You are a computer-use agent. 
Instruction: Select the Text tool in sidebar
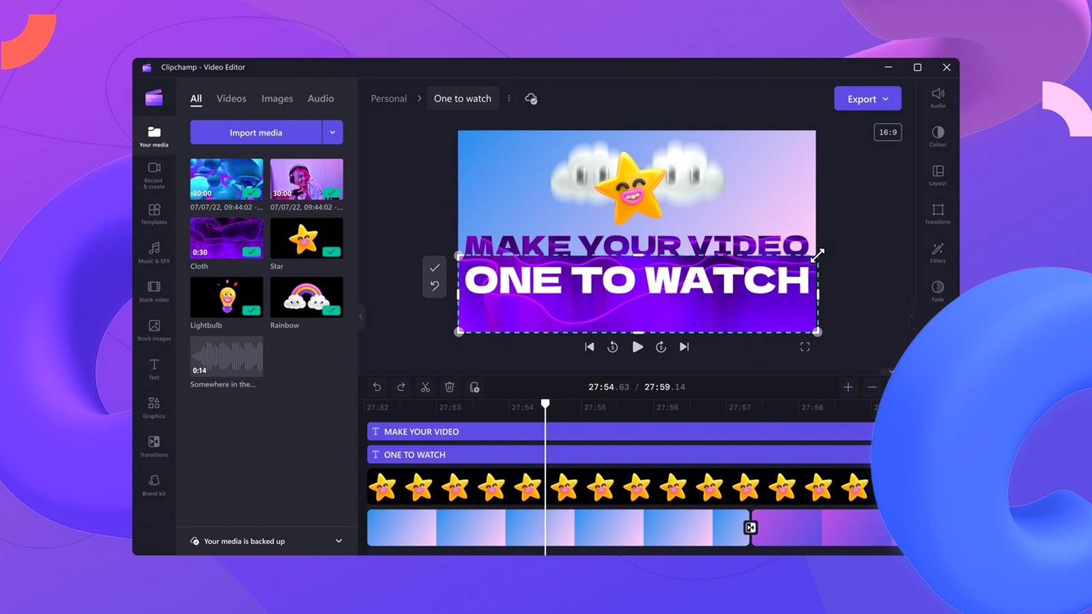click(154, 368)
